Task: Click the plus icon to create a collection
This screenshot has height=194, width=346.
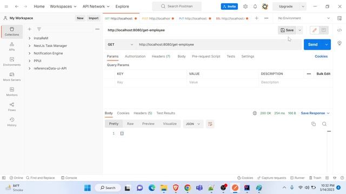Action: 29,29
